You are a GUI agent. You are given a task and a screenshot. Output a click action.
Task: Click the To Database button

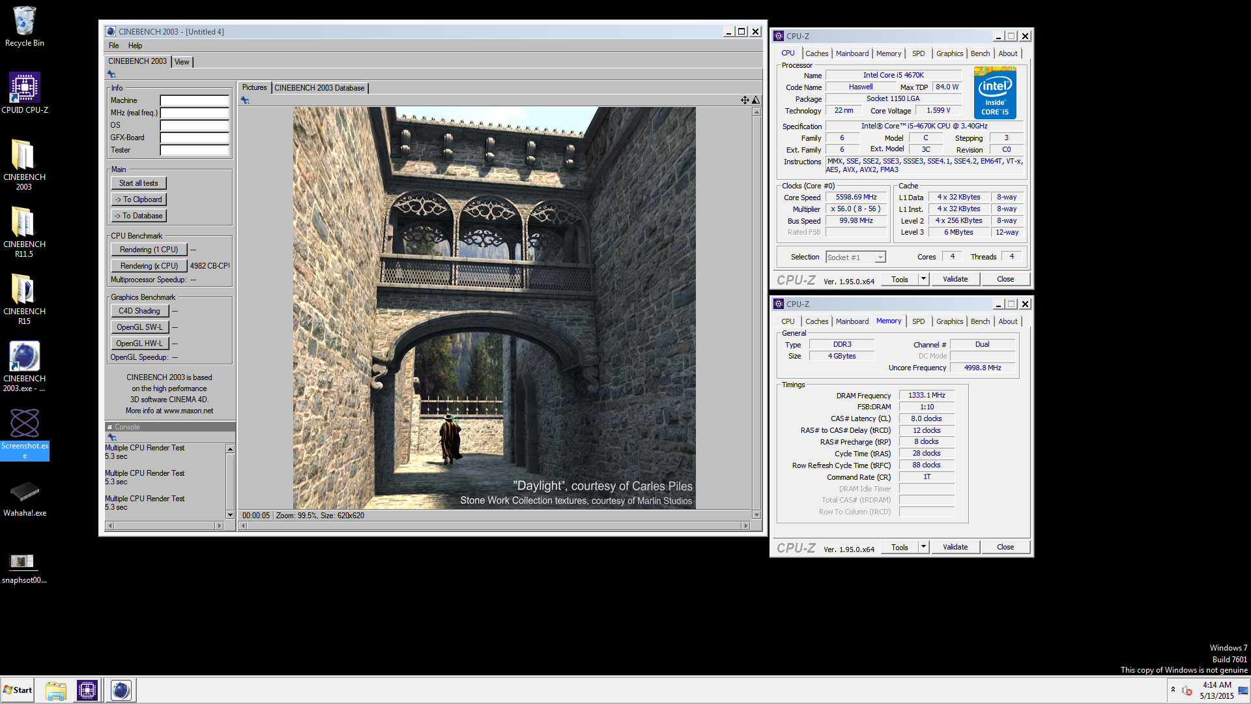[139, 216]
